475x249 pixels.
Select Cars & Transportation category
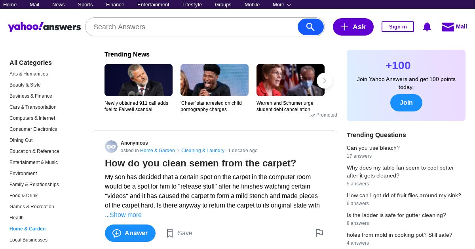33,107
